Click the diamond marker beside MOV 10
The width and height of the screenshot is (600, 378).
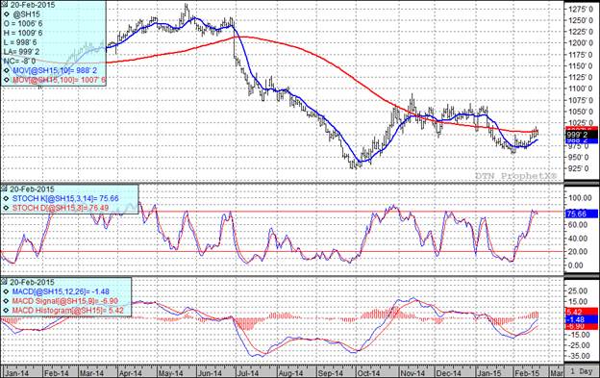[7, 71]
